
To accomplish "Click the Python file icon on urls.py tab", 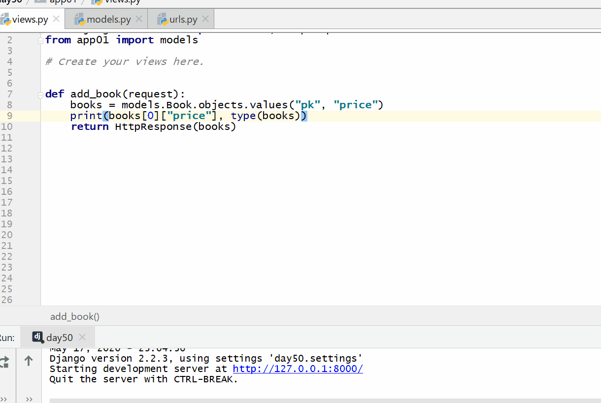I will [163, 19].
